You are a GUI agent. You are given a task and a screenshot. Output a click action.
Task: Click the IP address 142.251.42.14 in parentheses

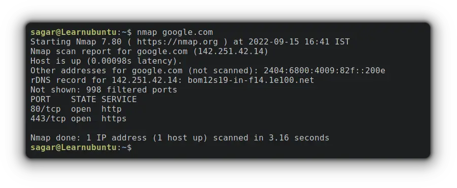pos(231,52)
